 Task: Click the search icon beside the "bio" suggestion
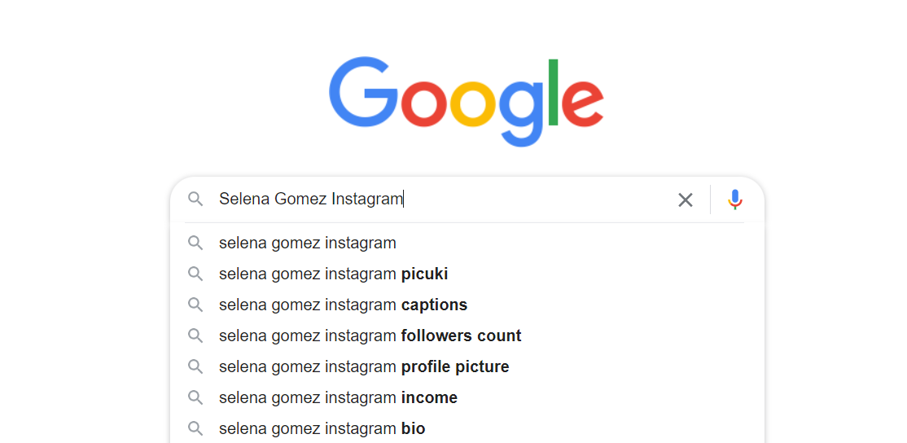(195, 428)
